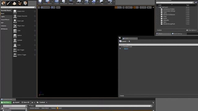The height and width of the screenshot is (111, 198).
Task: Toggle the orange Level filter
Action: [59, 108]
